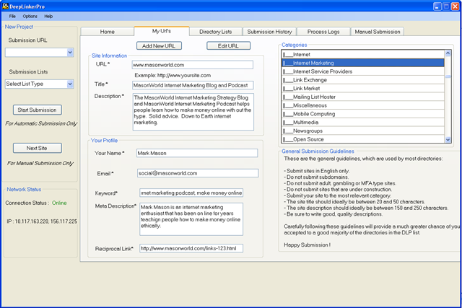Click the DeepLinkerPro title bar icon

point(5,6)
